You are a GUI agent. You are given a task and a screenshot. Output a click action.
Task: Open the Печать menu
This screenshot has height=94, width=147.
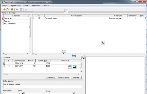(x=26, y=6)
